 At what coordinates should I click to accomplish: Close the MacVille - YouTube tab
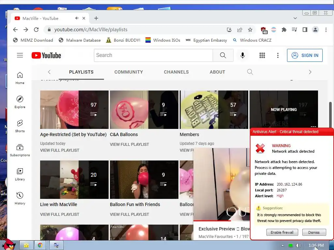pyautogui.click(x=84, y=18)
